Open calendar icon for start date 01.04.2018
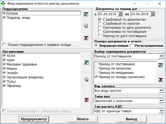The width and height of the screenshot is (166, 124). pos(120,14)
